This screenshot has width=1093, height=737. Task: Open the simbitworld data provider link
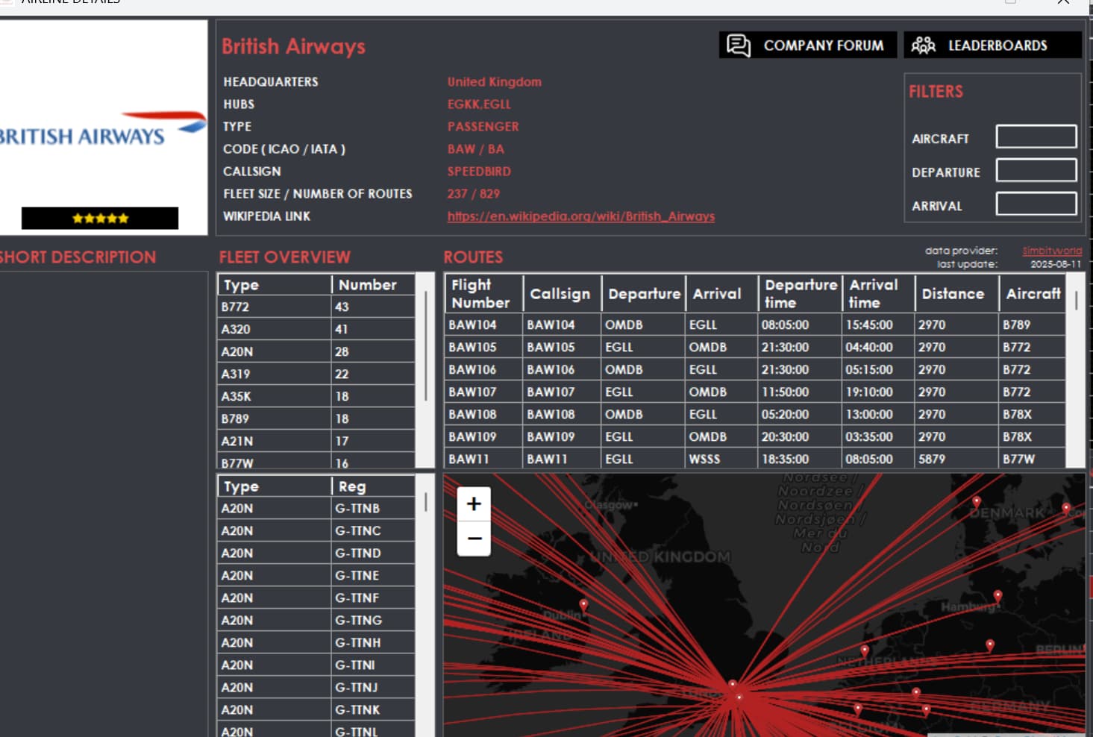click(1051, 251)
